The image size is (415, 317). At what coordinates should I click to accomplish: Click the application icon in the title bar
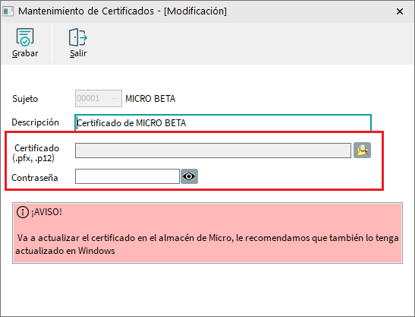[x=8, y=11]
